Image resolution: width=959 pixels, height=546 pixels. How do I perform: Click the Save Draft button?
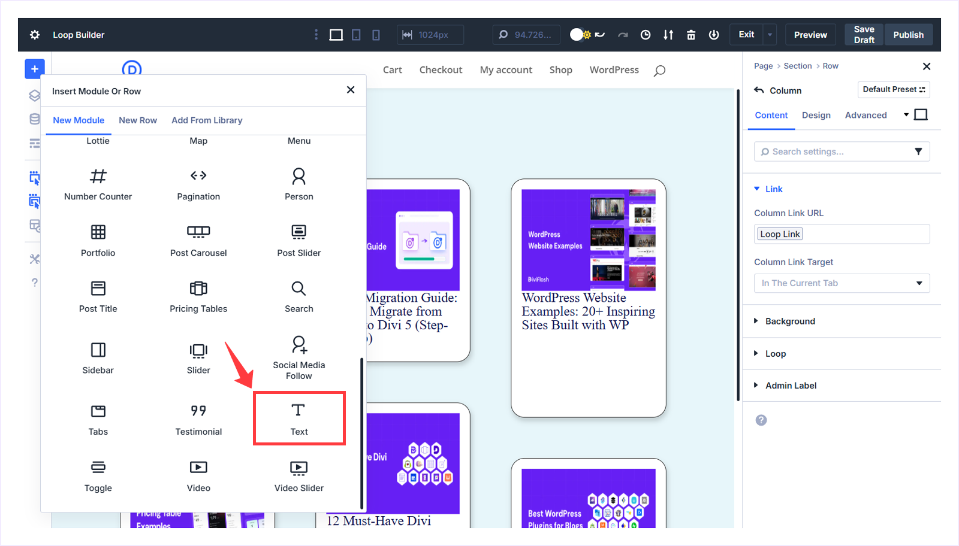(x=863, y=34)
